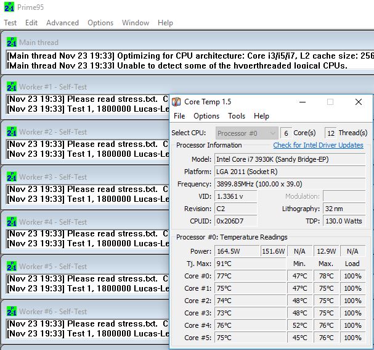
Task: Open Core Temp Options menu
Action: coord(206,116)
